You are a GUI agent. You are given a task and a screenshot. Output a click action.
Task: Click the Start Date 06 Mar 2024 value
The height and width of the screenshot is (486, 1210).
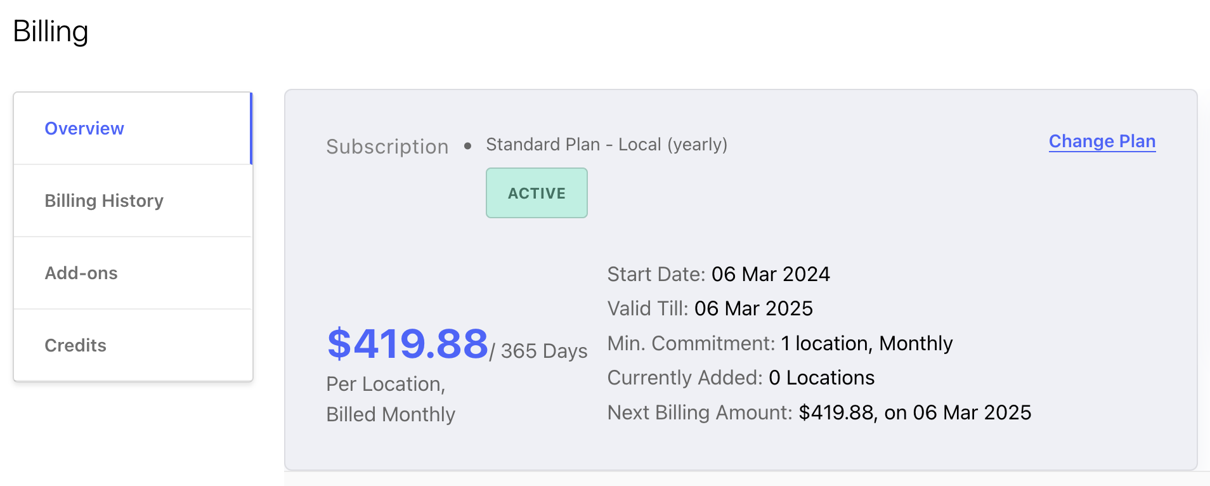771,274
